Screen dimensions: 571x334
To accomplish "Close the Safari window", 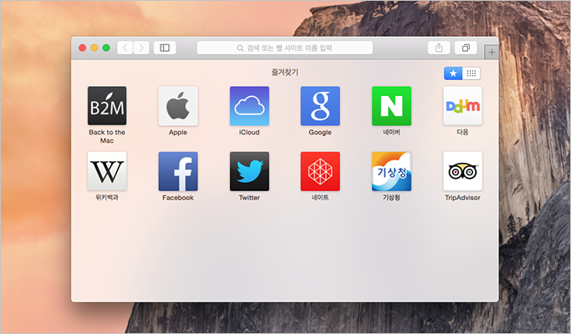I will click(x=82, y=48).
